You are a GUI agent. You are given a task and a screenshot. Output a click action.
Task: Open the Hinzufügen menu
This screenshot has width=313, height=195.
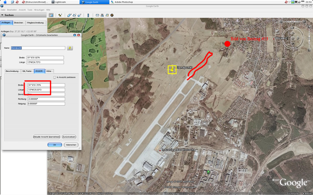pyautogui.click(x=39, y=10)
